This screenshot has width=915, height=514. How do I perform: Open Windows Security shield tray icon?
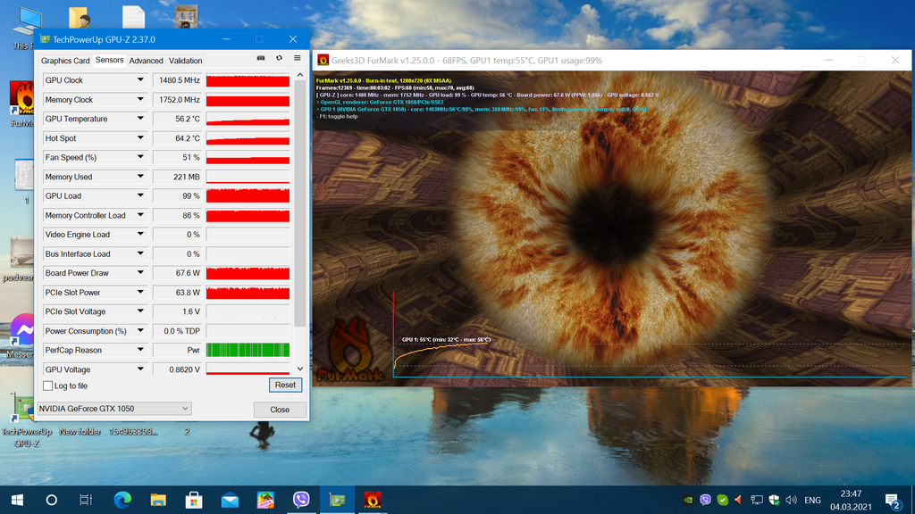(x=774, y=500)
